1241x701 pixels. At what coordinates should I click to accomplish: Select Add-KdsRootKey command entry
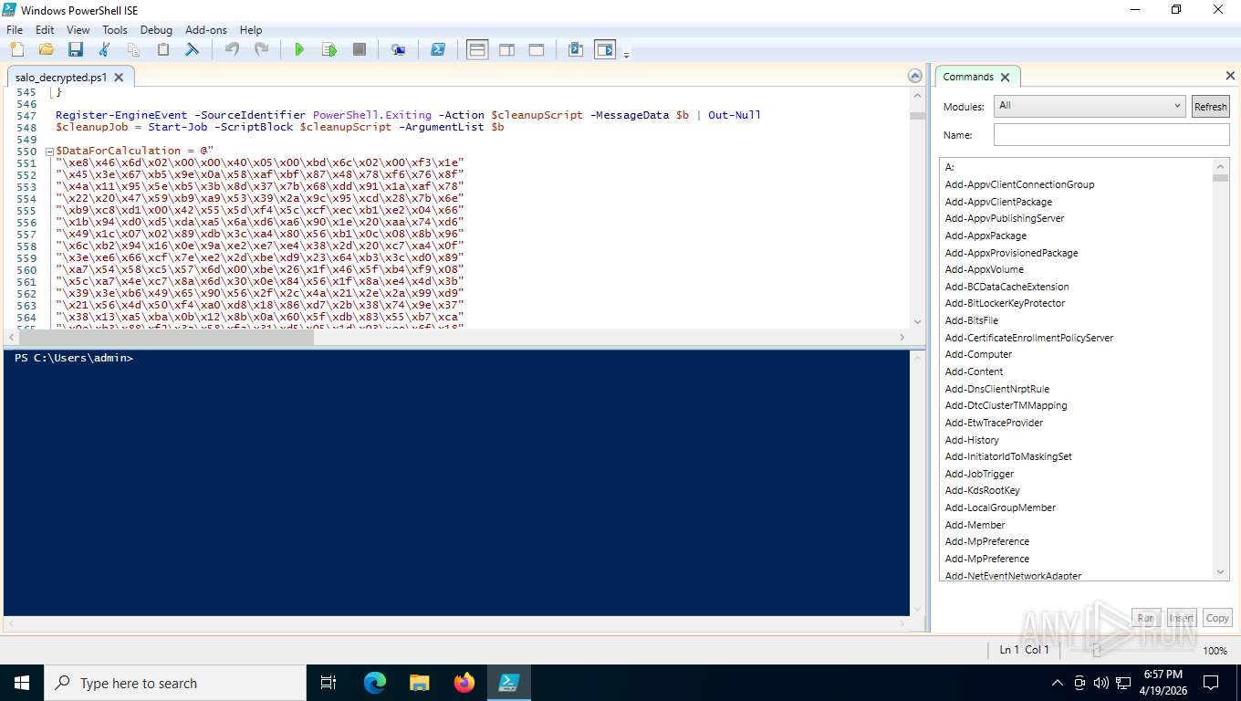(982, 490)
